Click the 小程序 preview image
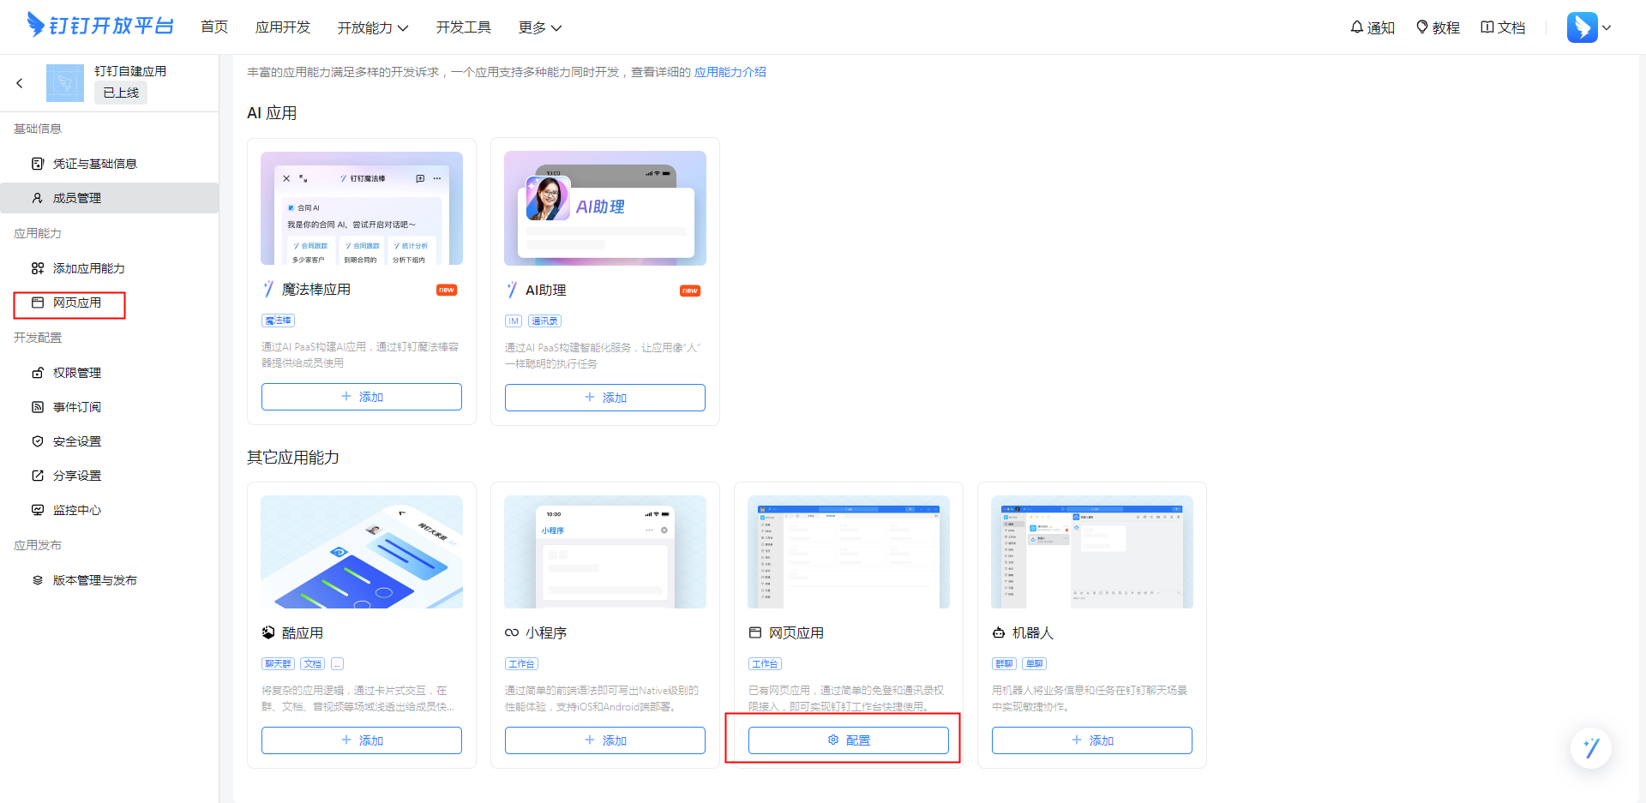The image size is (1646, 803). tap(605, 552)
